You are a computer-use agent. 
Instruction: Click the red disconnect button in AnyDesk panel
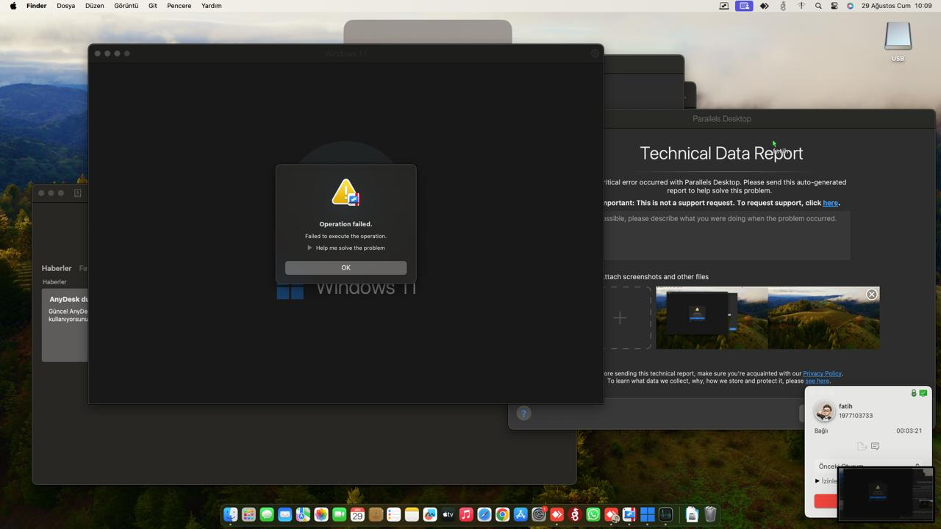826,500
